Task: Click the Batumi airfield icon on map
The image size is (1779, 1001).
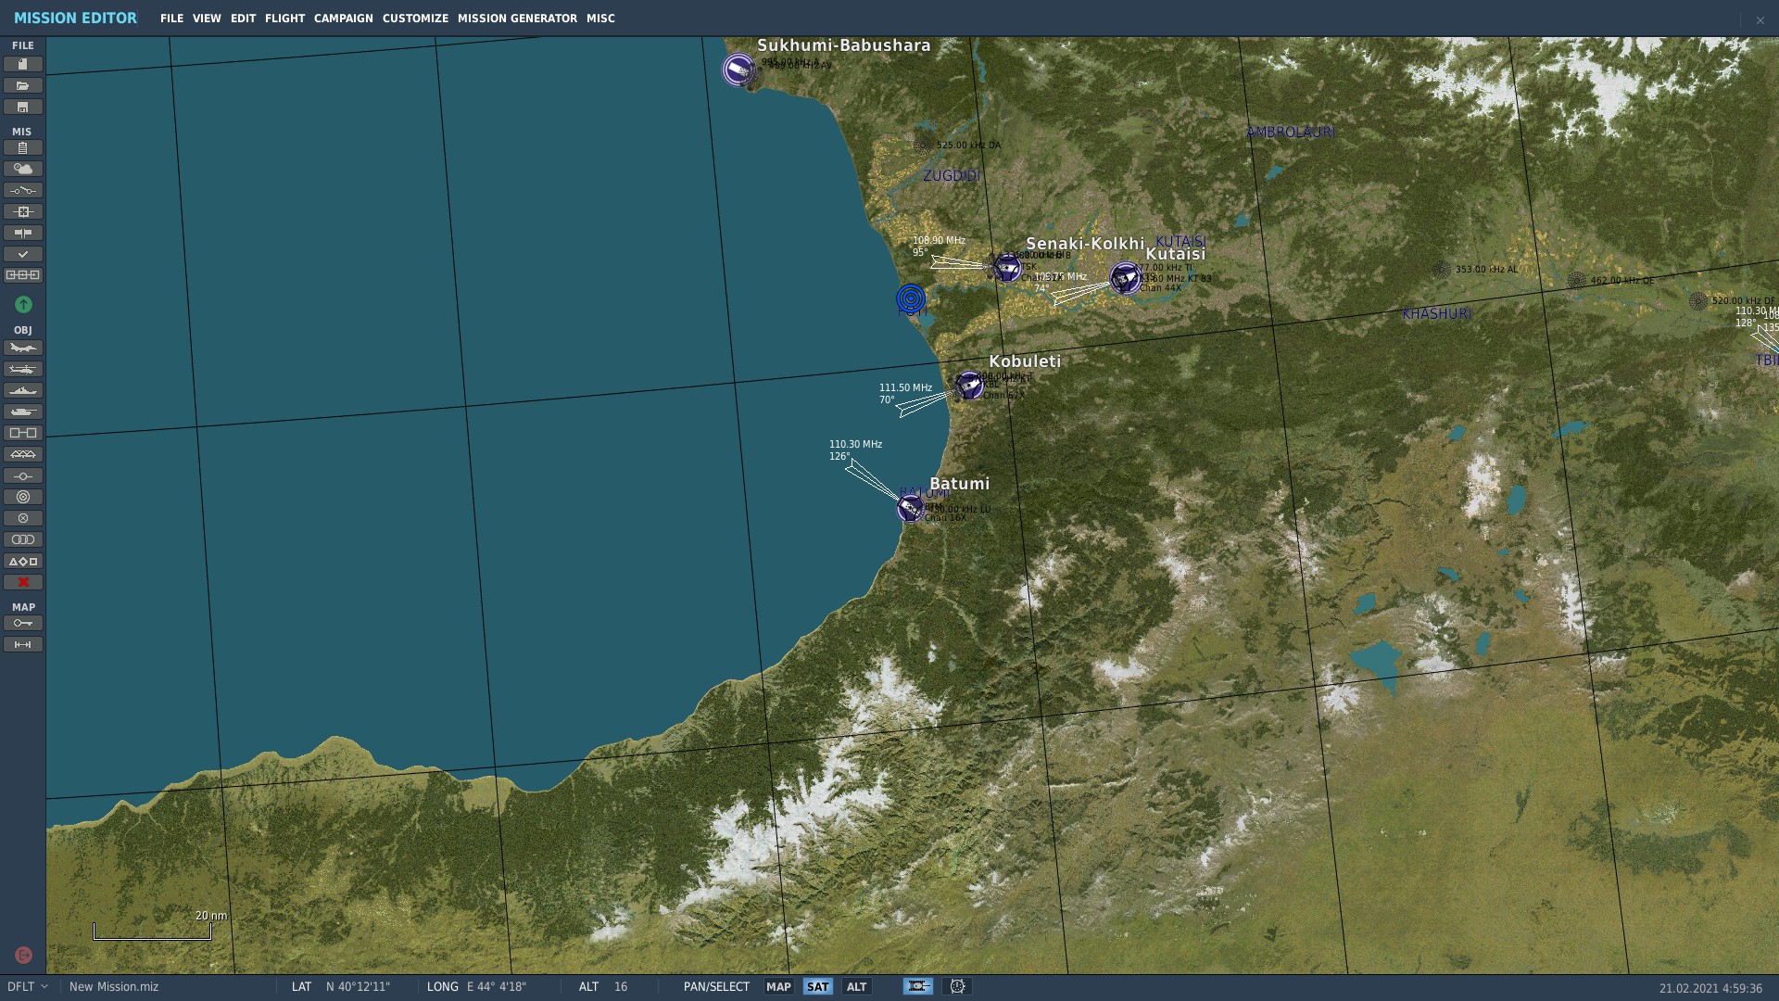Action: (x=911, y=507)
